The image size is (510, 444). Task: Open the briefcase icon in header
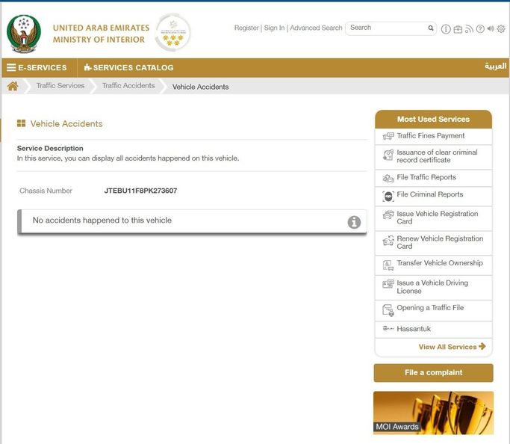point(458,29)
